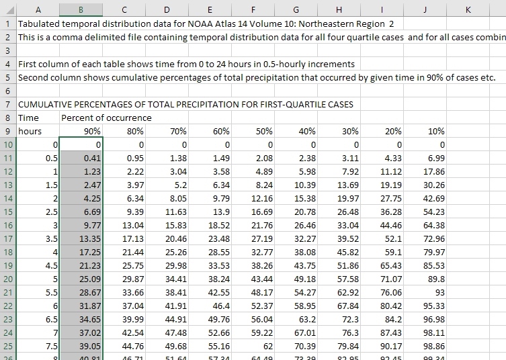Click the column F header
Screen dimensions: 506x360
point(253,9)
